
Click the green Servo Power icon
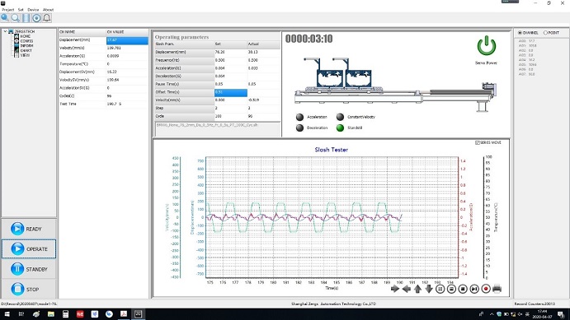(487, 46)
